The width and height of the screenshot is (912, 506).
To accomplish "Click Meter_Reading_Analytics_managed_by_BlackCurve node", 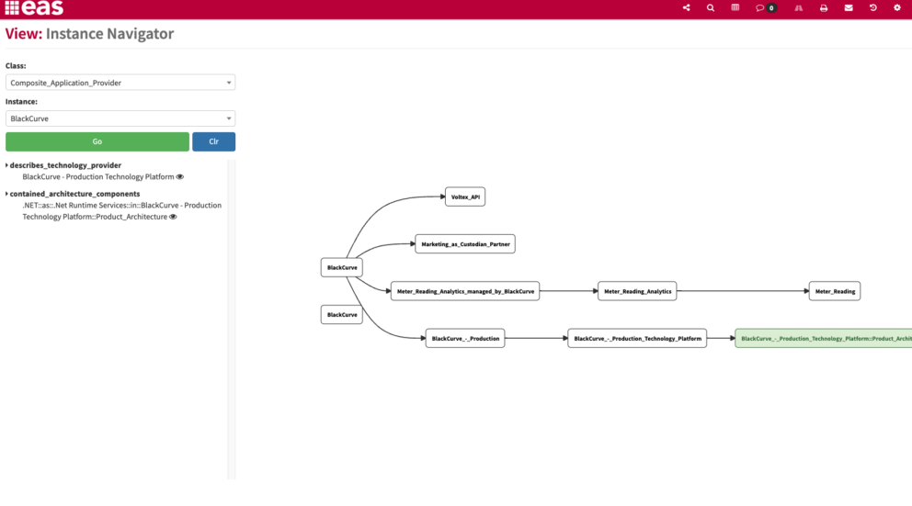I will [465, 291].
